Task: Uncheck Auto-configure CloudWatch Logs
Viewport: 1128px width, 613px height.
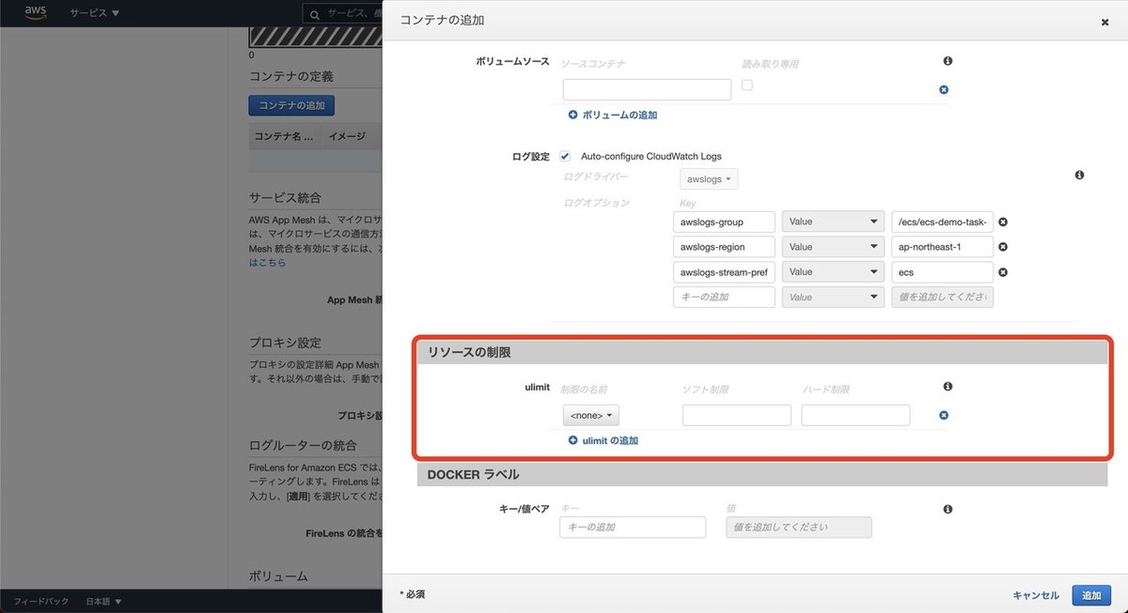Action: (x=565, y=156)
